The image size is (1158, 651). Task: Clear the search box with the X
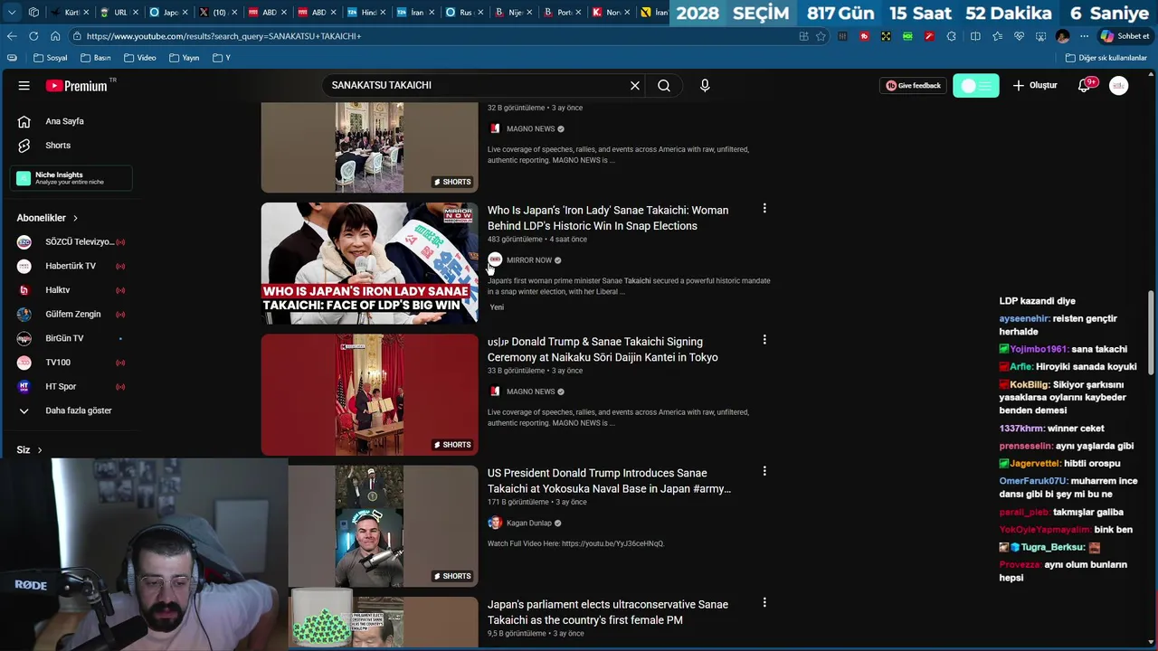[x=635, y=85]
